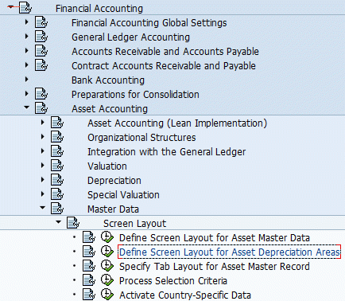
Task: Open documentation icon for Financial Accounting Global Settings
Action: pyautogui.click(x=41, y=22)
